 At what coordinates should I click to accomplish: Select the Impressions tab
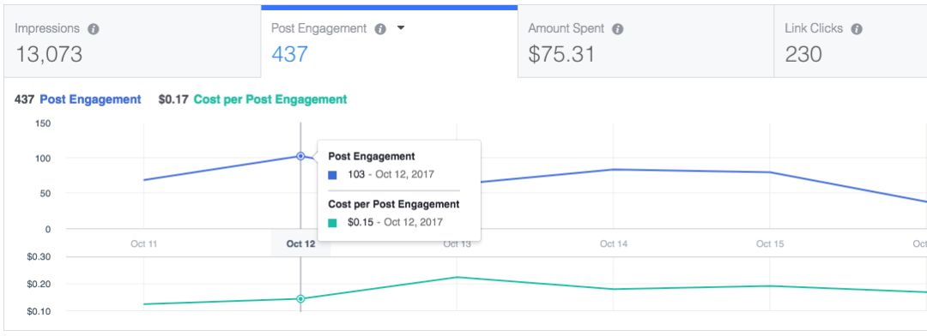[132, 41]
